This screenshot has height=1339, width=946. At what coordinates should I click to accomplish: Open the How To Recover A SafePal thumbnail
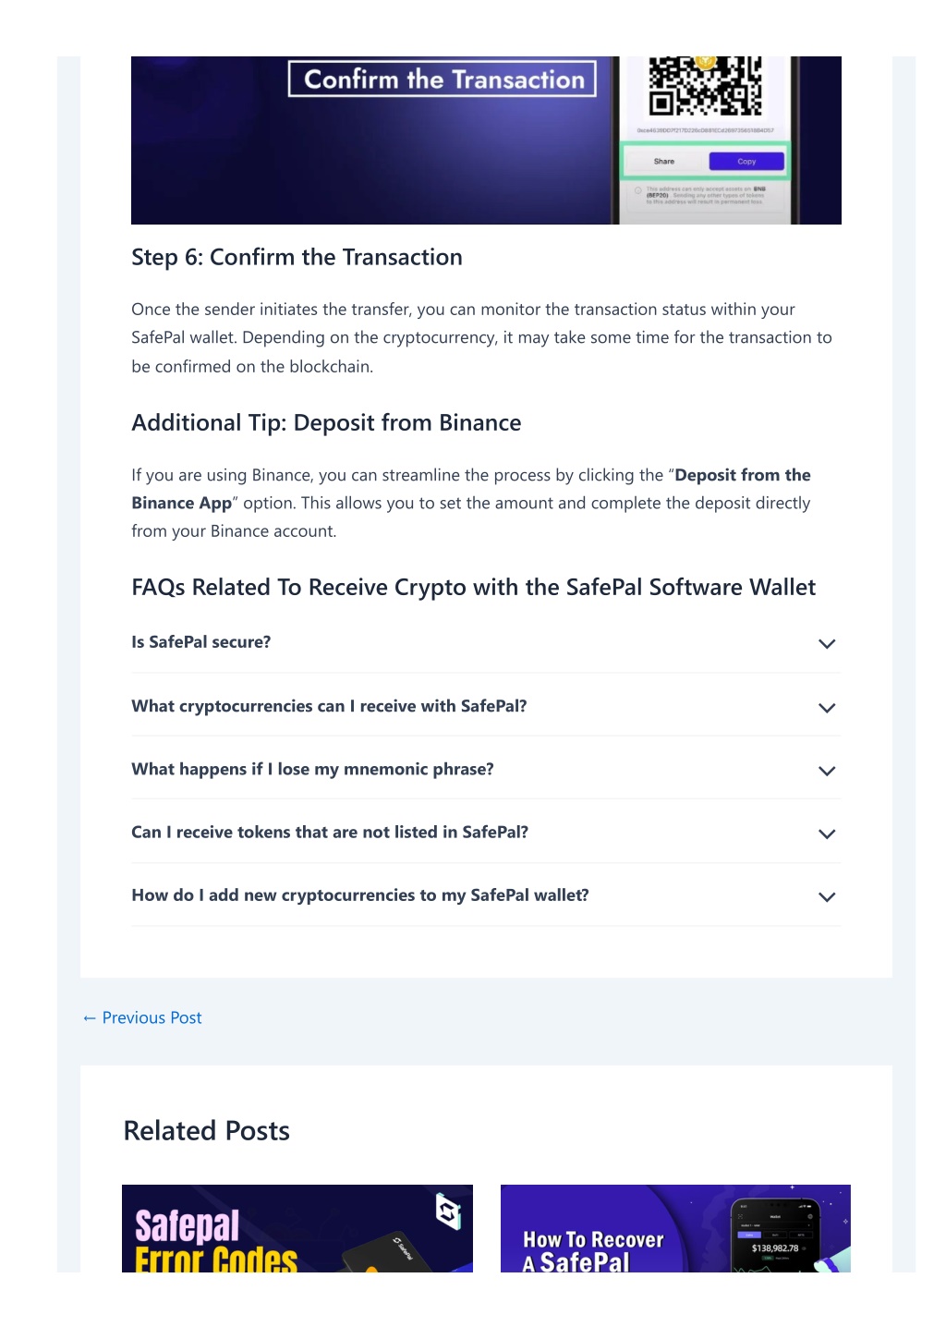tap(675, 1228)
